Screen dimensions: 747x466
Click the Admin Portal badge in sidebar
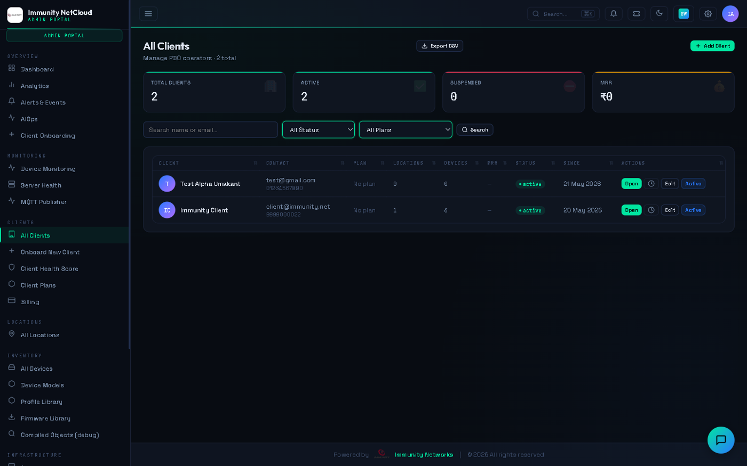(64, 36)
